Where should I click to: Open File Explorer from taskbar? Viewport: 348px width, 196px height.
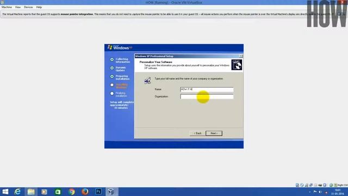click(x=31, y=192)
